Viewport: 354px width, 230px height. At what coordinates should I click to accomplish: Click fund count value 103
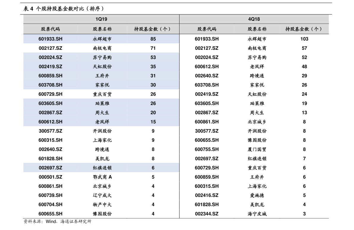click(304, 39)
